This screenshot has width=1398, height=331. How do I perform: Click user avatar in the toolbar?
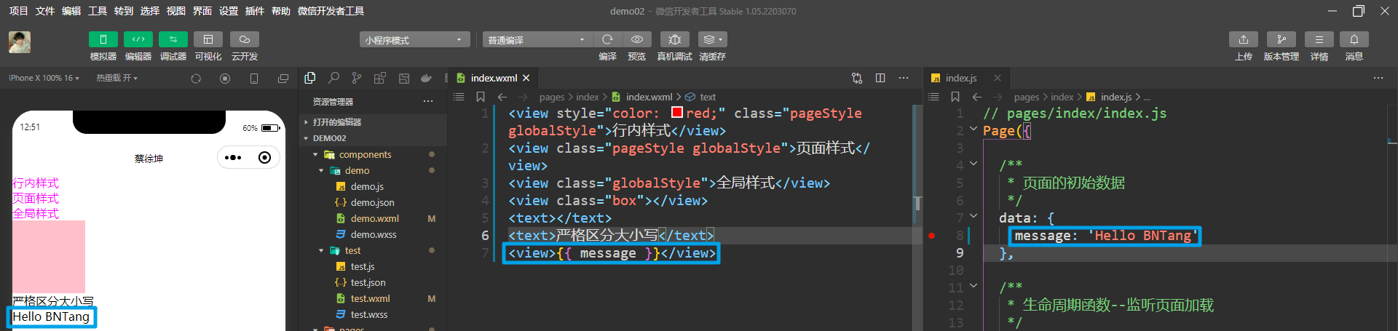(x=20, y=42)
